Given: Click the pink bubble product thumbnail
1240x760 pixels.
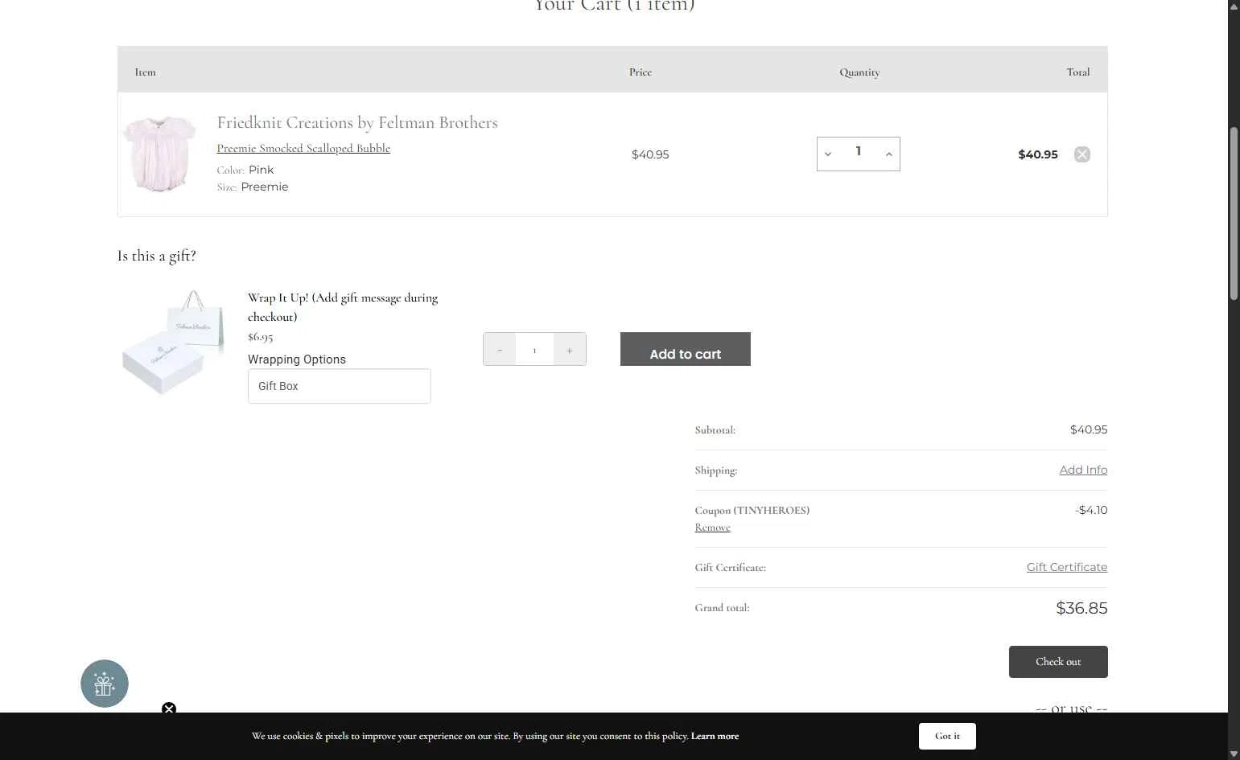Looking at the screenshot, I should tap(159, 154).
